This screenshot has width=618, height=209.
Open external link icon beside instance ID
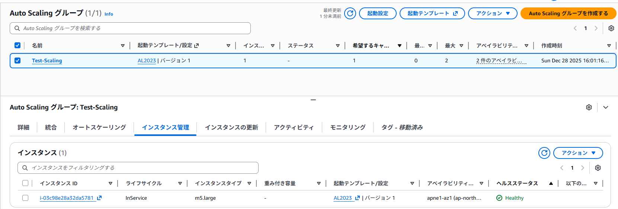coord(99,198)
